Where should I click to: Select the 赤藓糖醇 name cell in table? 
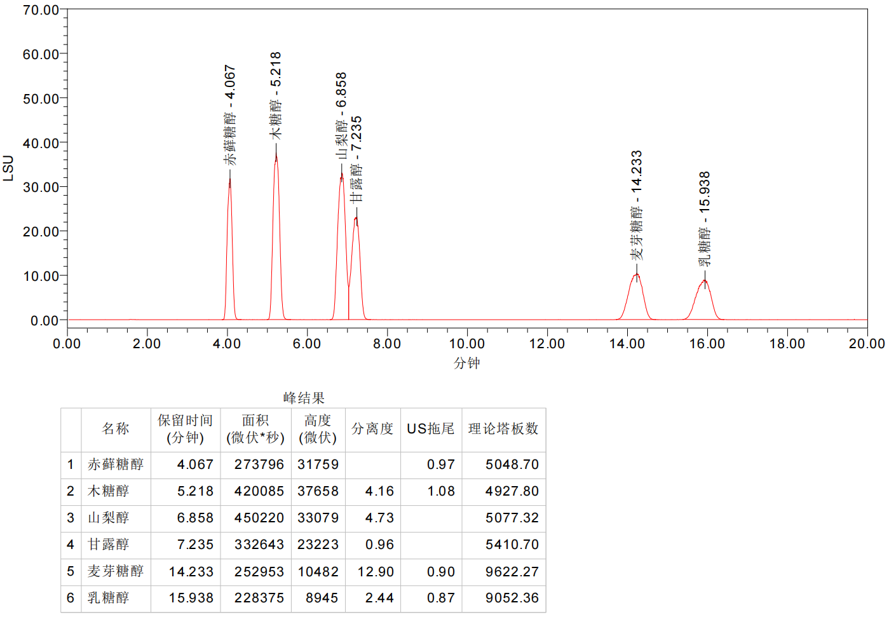pyautogui.click(x=116, y=464)
